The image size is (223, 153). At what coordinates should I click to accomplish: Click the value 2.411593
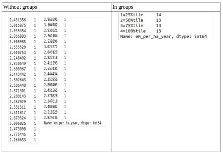51,63
